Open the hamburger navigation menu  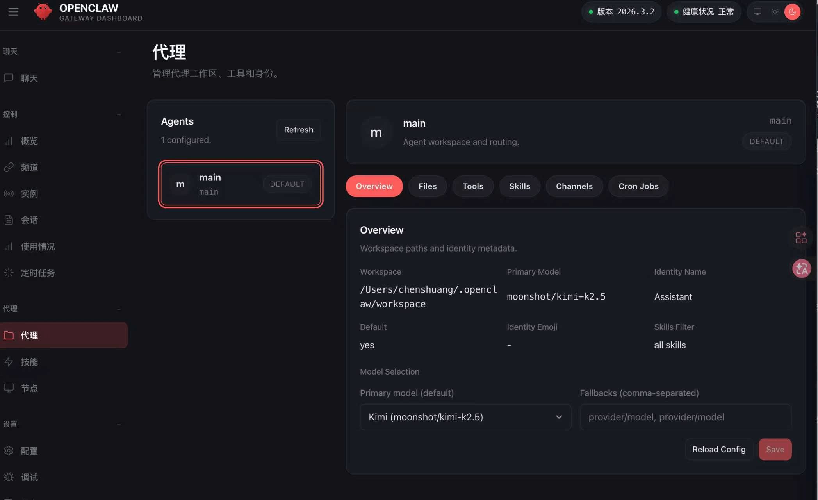(13, 12)
